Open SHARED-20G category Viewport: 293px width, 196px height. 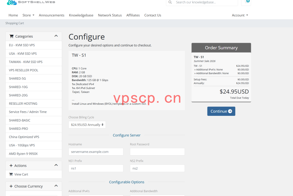point(34,95)
